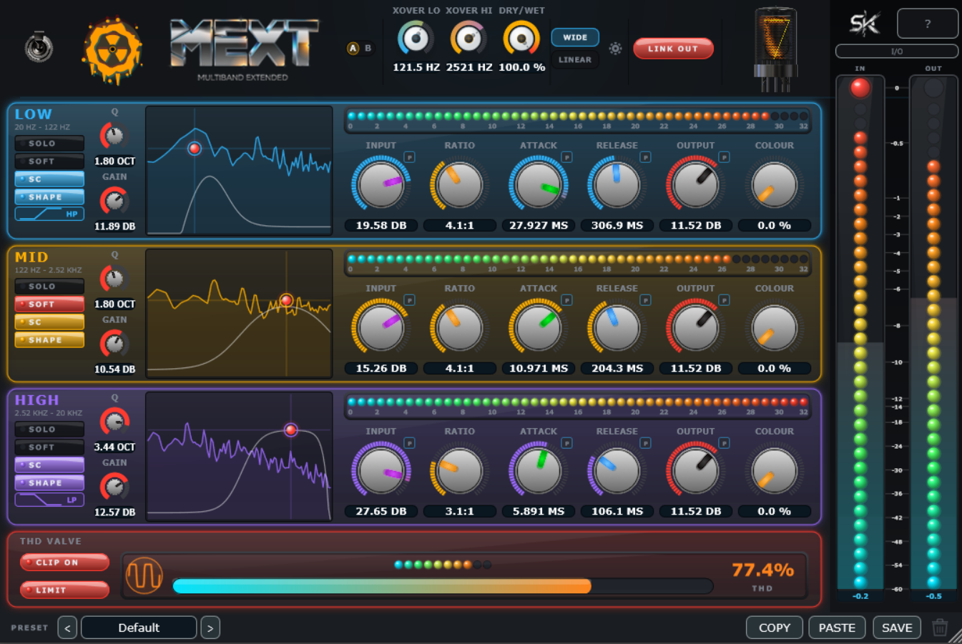The width and height of the screenshot is (962, 644).
Task: Adjust LOW band RELEASE knob
Action: tap(617, 184)
